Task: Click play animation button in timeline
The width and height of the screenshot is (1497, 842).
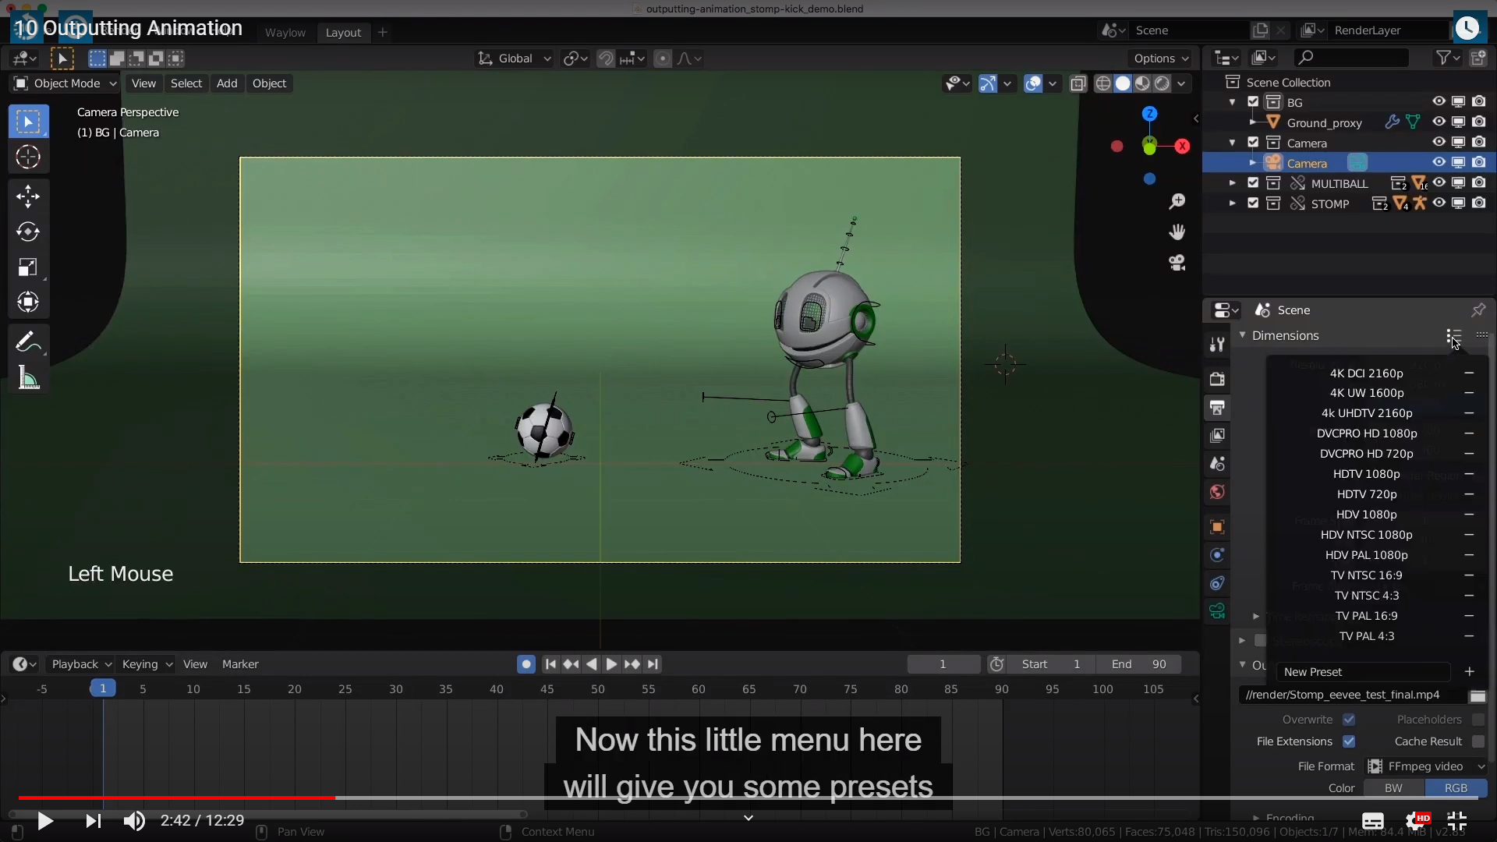Action: coord(611,664)
